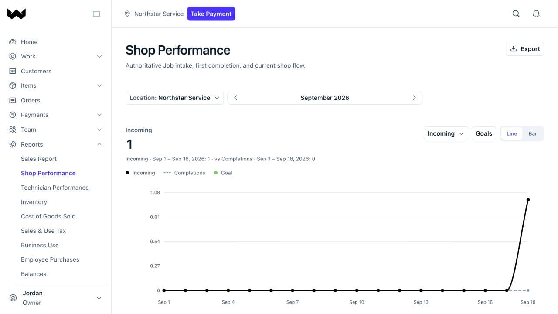Click the Sep 18 incoming data point
Image resolution: width=558 pixels, height=314 pixels.
(528, 200)
